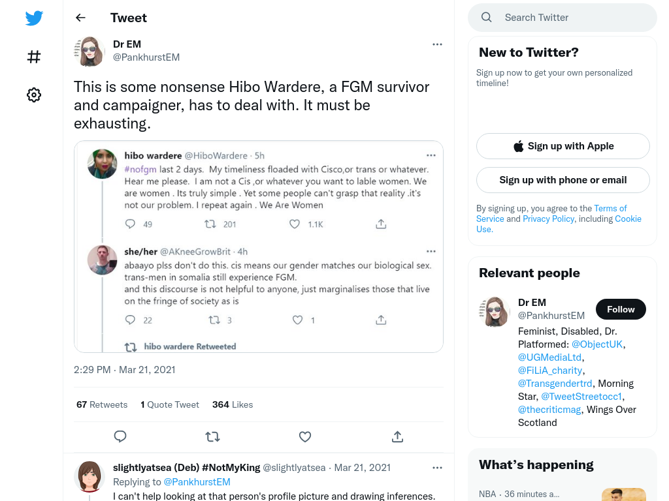Open more menu on slightlyatsea's reply
The width and height of the screenshot is (669, 501).
[437, 468]
